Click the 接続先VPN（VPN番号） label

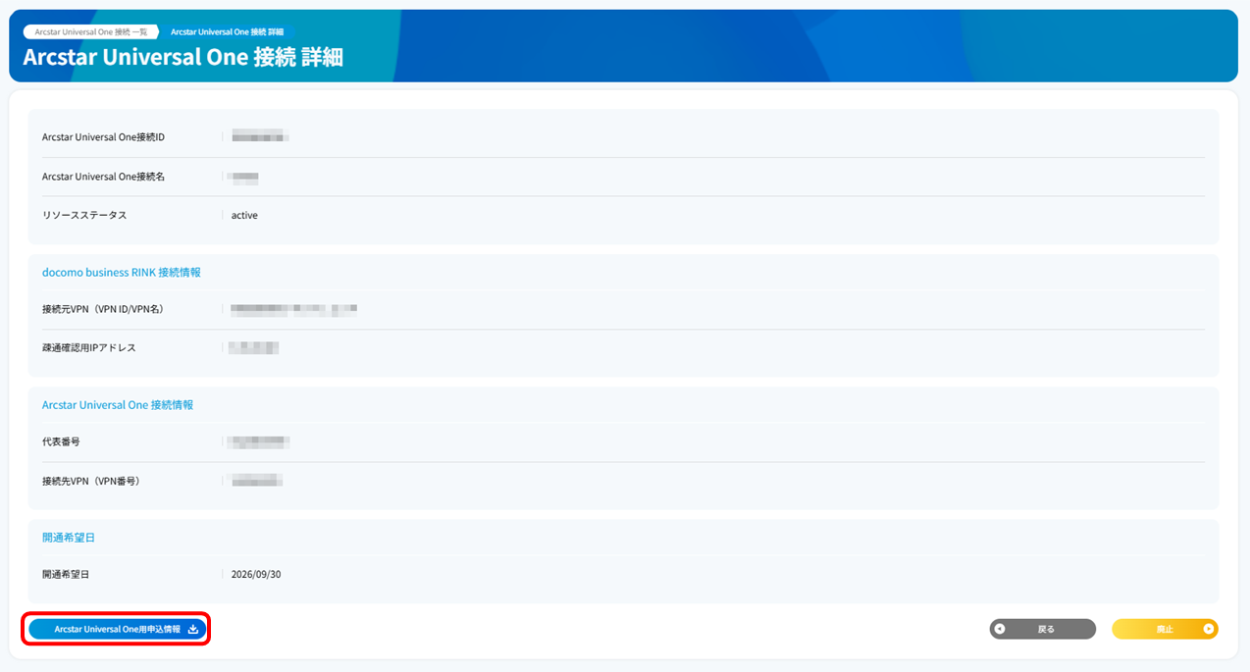click(91, 481)
